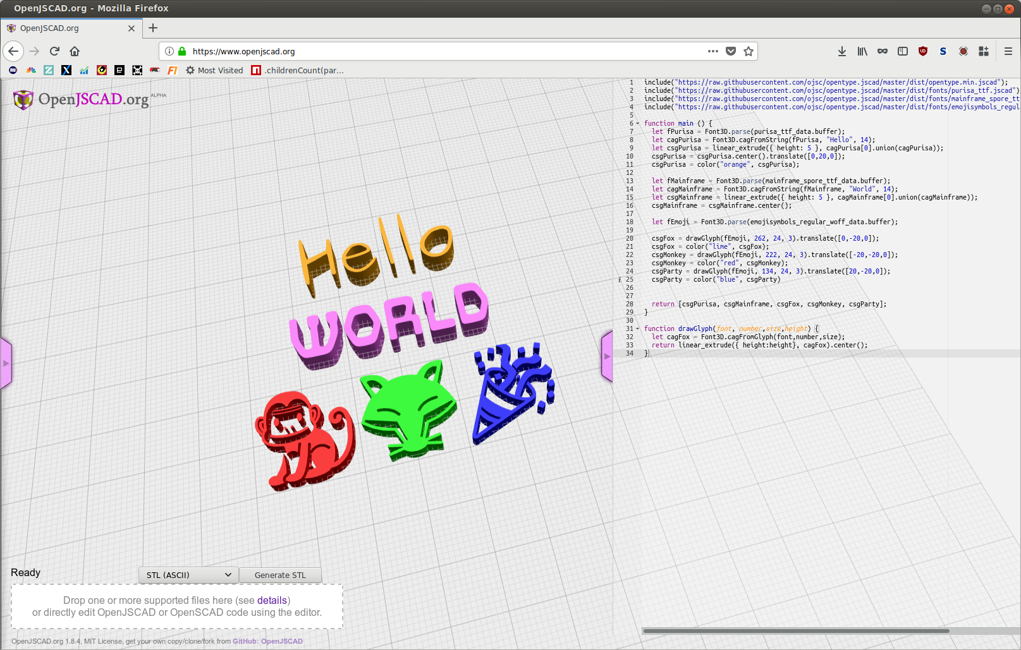The image size is (1021, 650).
Task: Open the details link in drop zone
Action: [x=272, y=600]
